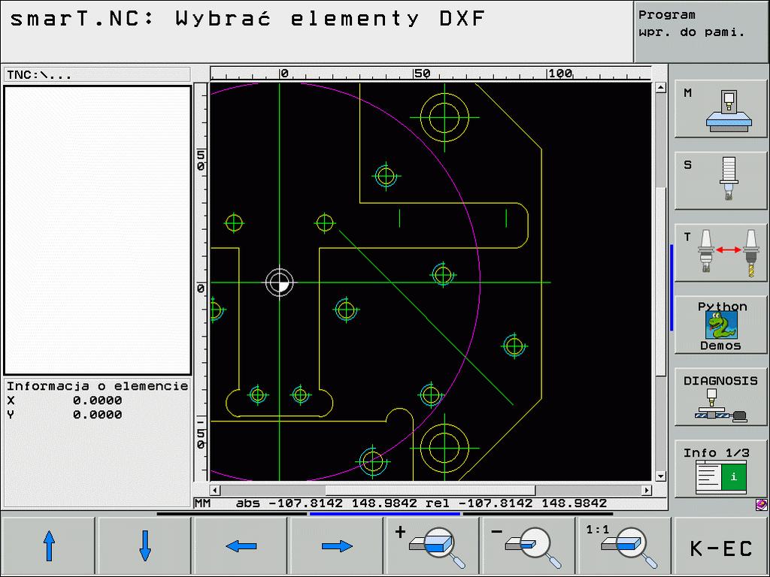Click the MM unit indicator
The width and height of the screenshot is (770, 577).
(x=203, y=503)
